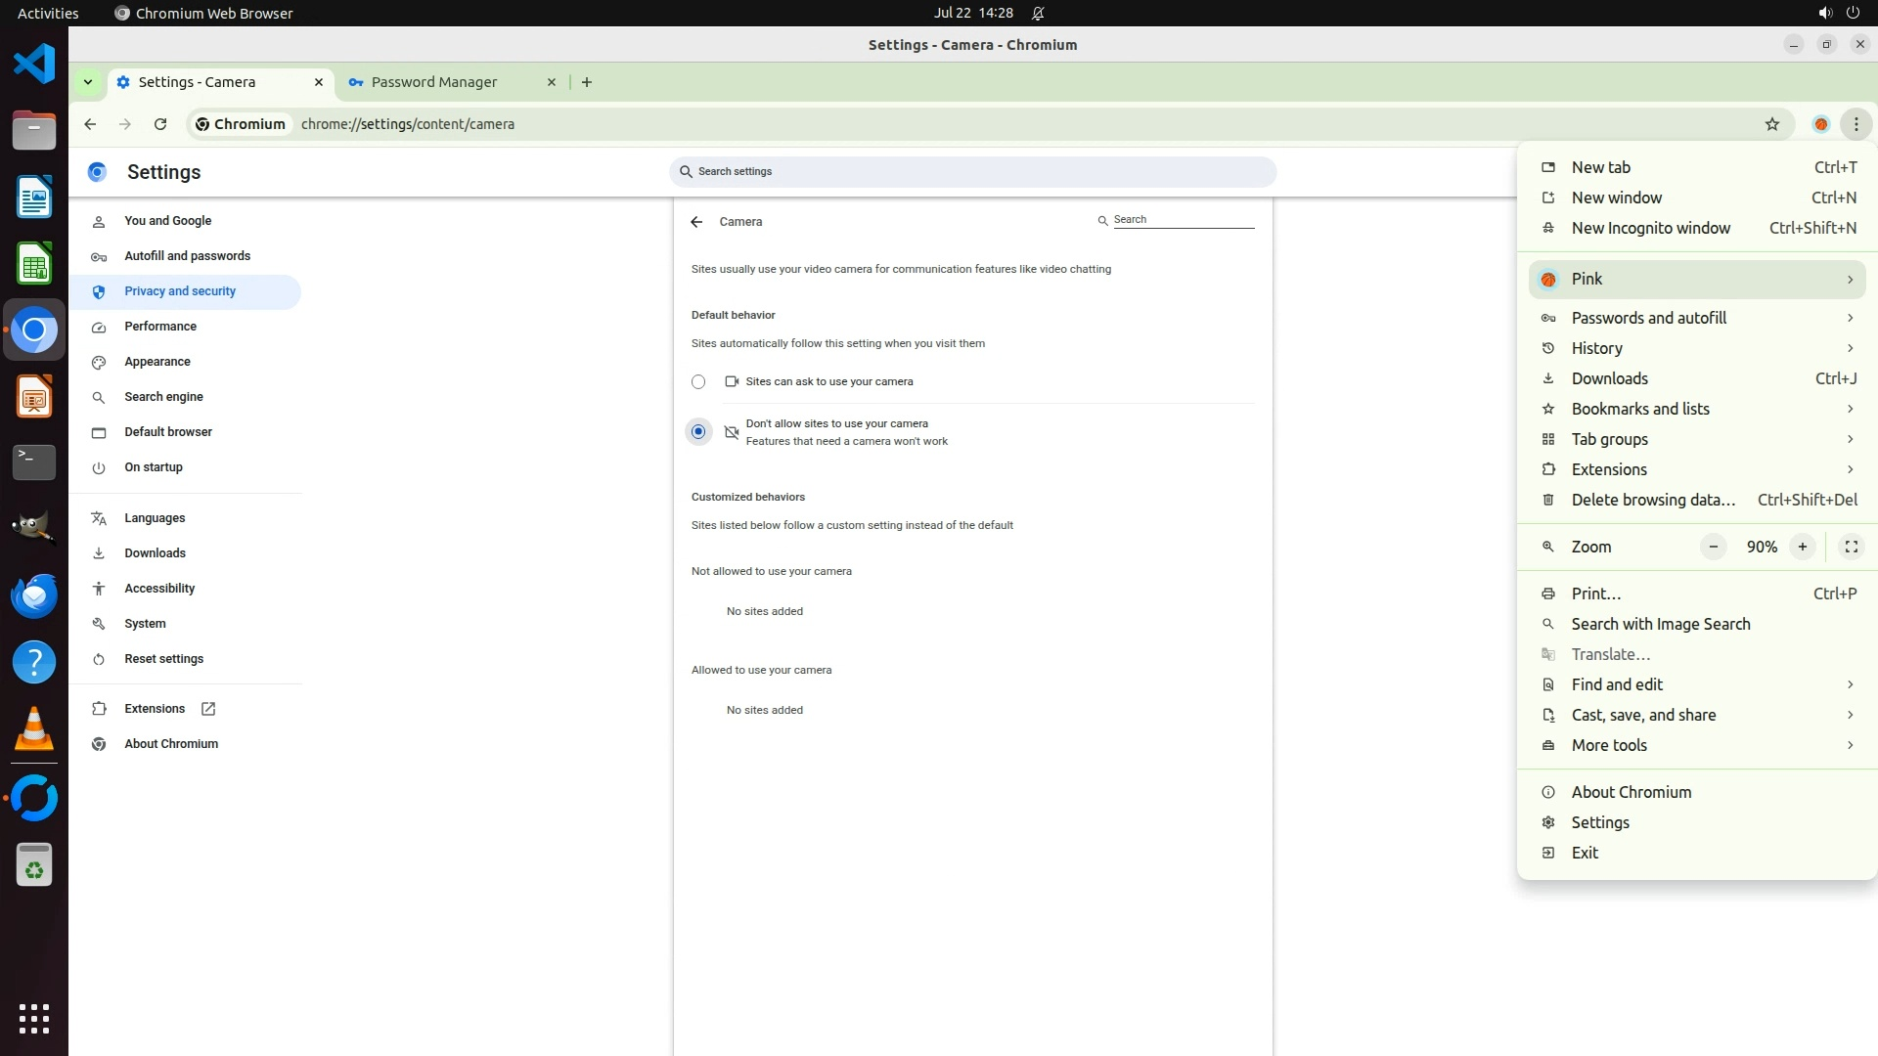Reload the page with the refresh icon

[160, 124]
